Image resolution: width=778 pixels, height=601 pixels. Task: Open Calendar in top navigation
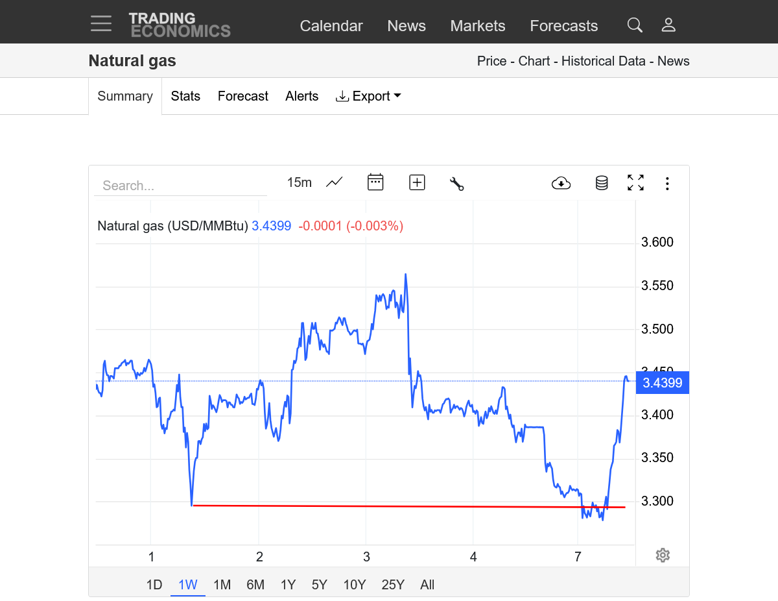(331, 26)
